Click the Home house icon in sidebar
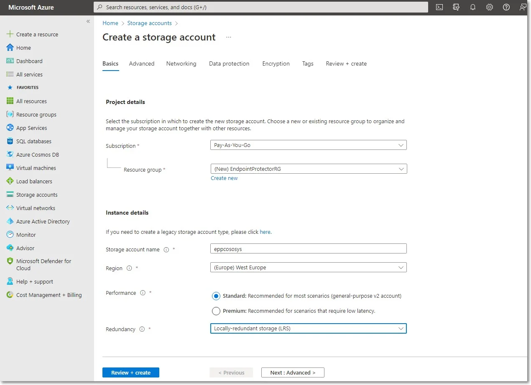The height and width of the screenshot is (385, 531). (x=10, y=48)
